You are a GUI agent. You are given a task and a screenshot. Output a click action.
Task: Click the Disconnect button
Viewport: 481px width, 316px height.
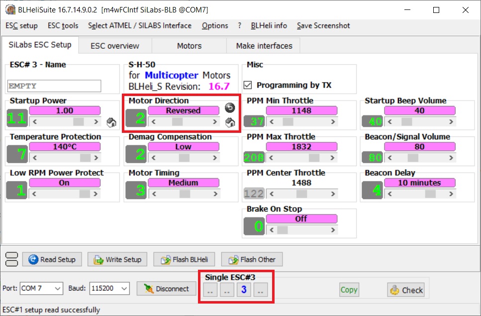(x=167, y=289)
